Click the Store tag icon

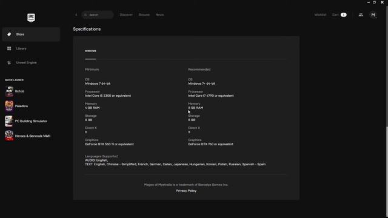(9, 35)
